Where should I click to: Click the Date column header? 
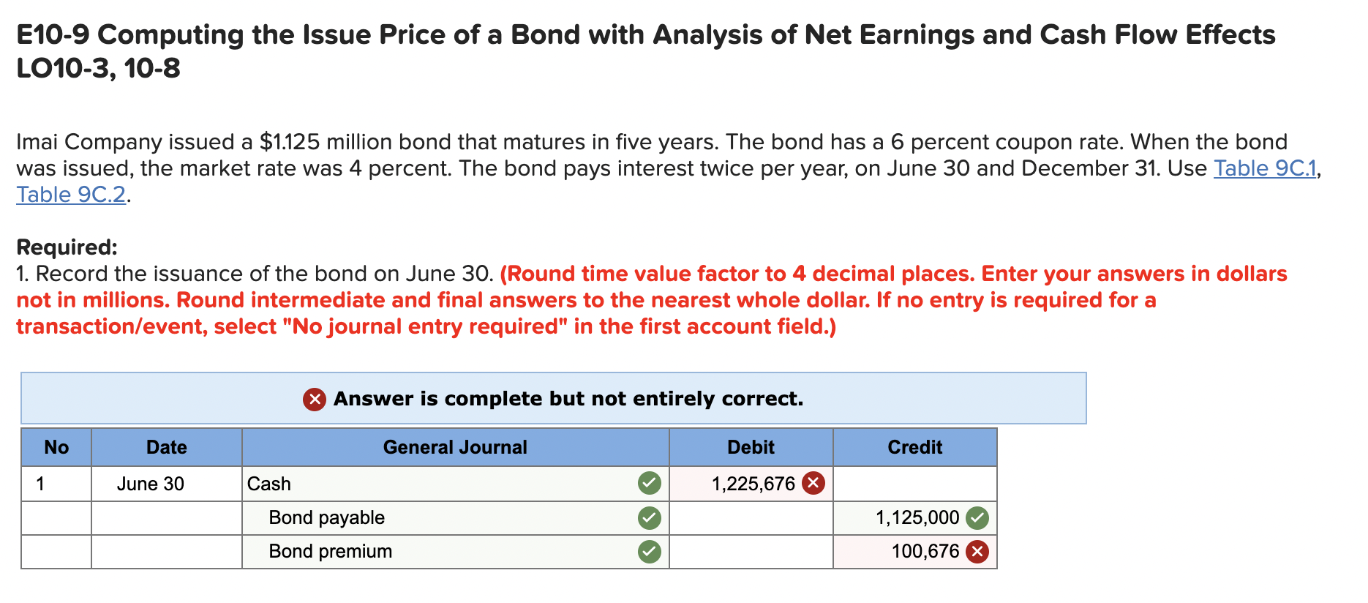[x=166, y=447]
